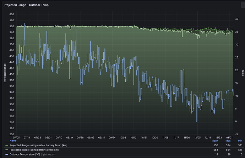Sort legend by Max column
Image resolution: width=245 pixels, height=158 pixels.
pos(228,141)
